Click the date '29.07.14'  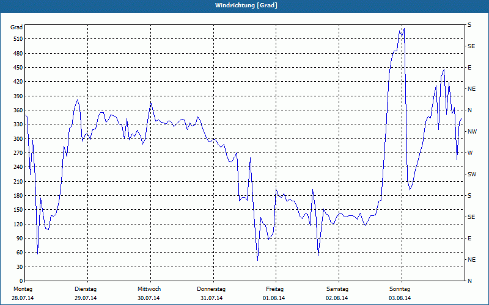click(x=86, y=298)
